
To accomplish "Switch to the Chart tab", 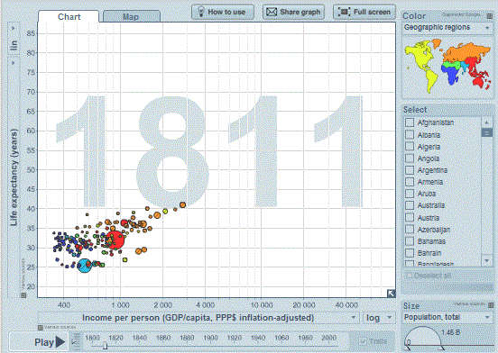I will [x=69, y=16].
